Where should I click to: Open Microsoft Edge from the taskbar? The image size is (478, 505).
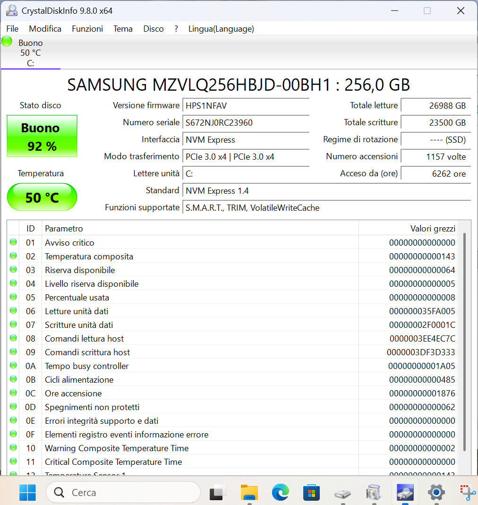(x=280, y=492)
